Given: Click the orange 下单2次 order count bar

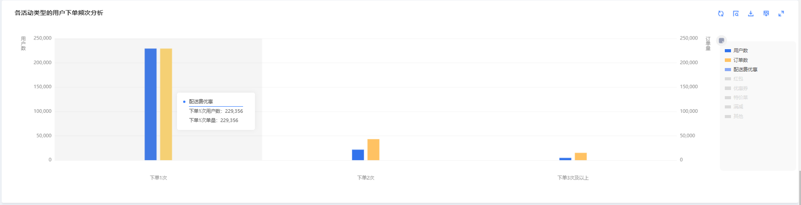Looking at the screenshot, I should click(x=373, y=150).
